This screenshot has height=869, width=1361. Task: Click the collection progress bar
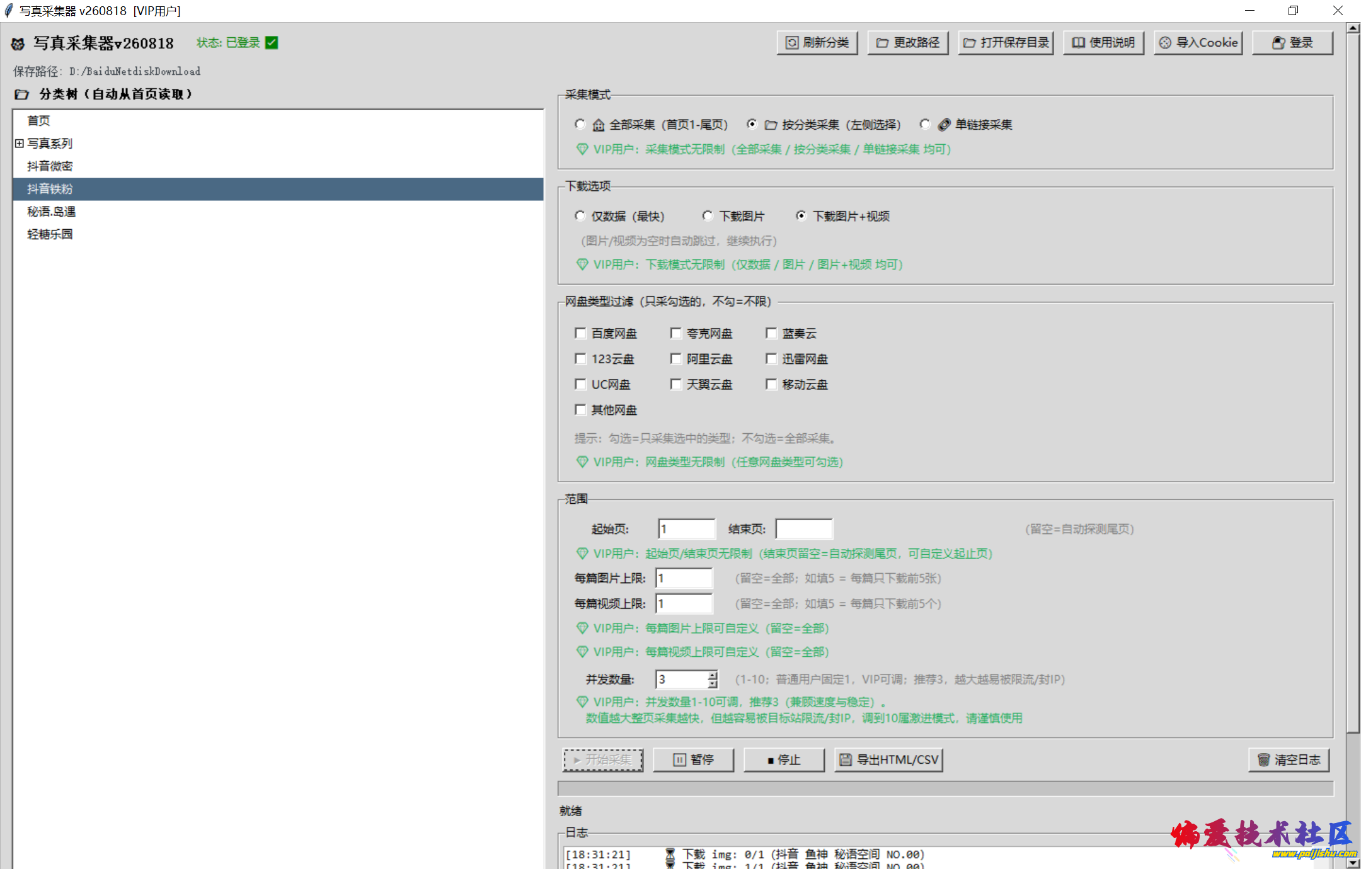(946, 789)
